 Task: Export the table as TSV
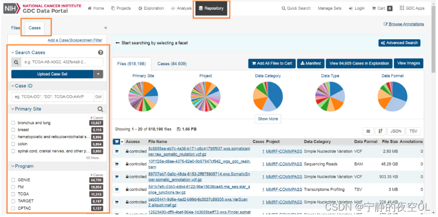click(413, 131)
